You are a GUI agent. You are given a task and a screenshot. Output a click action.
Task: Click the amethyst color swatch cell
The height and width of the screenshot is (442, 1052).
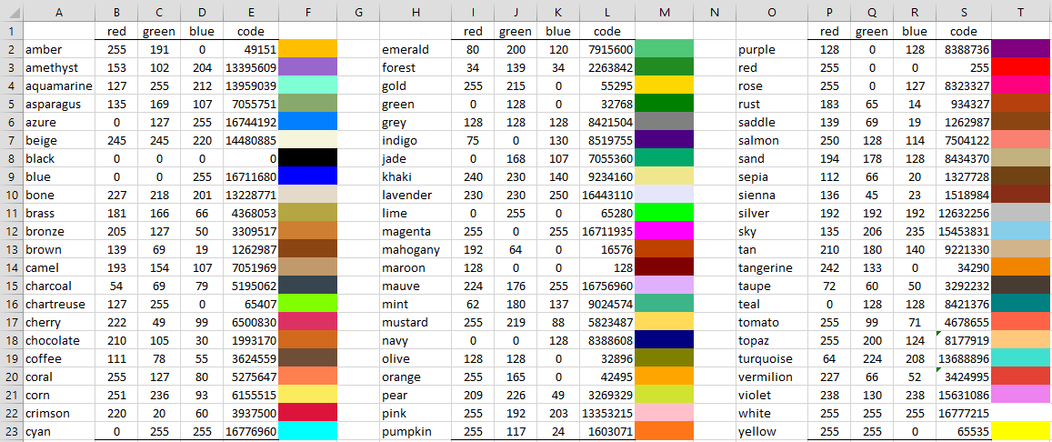[307, 67]
